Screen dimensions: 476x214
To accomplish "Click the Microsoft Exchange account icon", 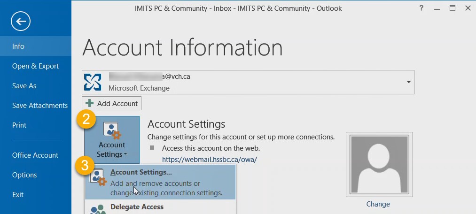I will pos(93,82).
